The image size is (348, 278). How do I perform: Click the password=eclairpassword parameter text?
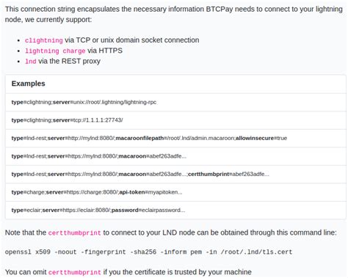tap(148, 210)
